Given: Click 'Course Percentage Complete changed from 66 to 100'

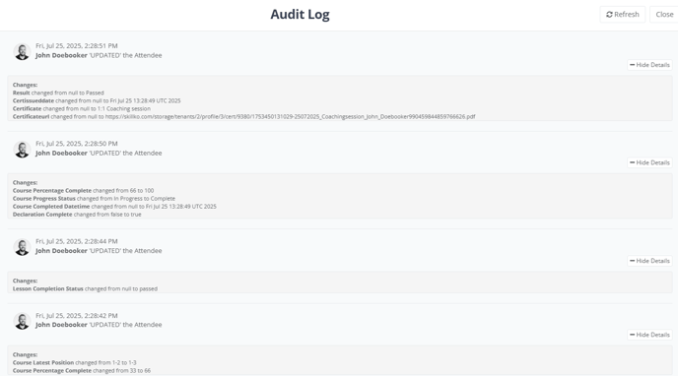Looking at the screenshot, I should (83, 190).
